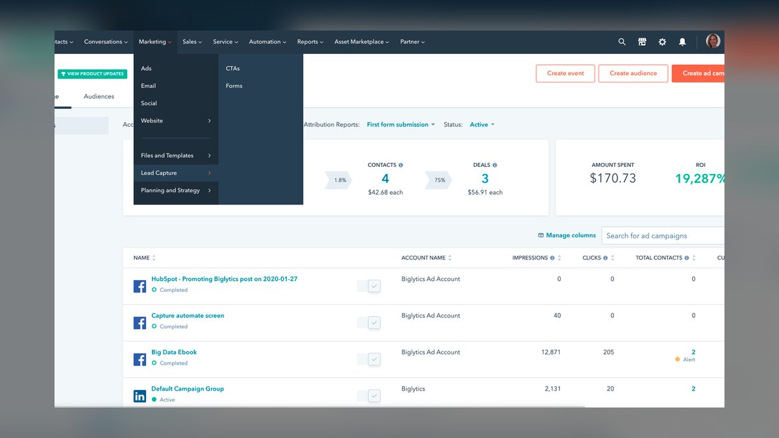Click Create event button

tap(565, 73)
